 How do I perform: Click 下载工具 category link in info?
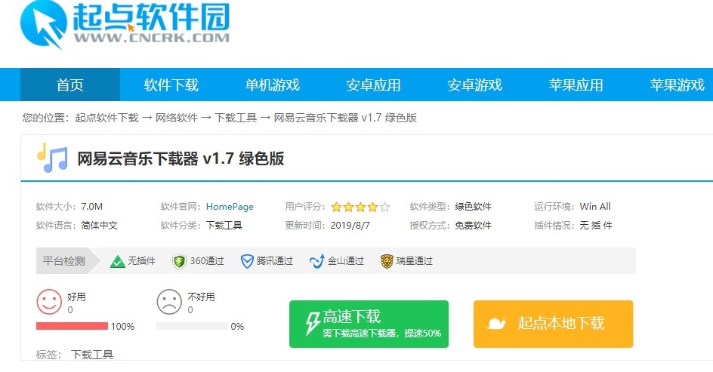click(x=224, y=226)
